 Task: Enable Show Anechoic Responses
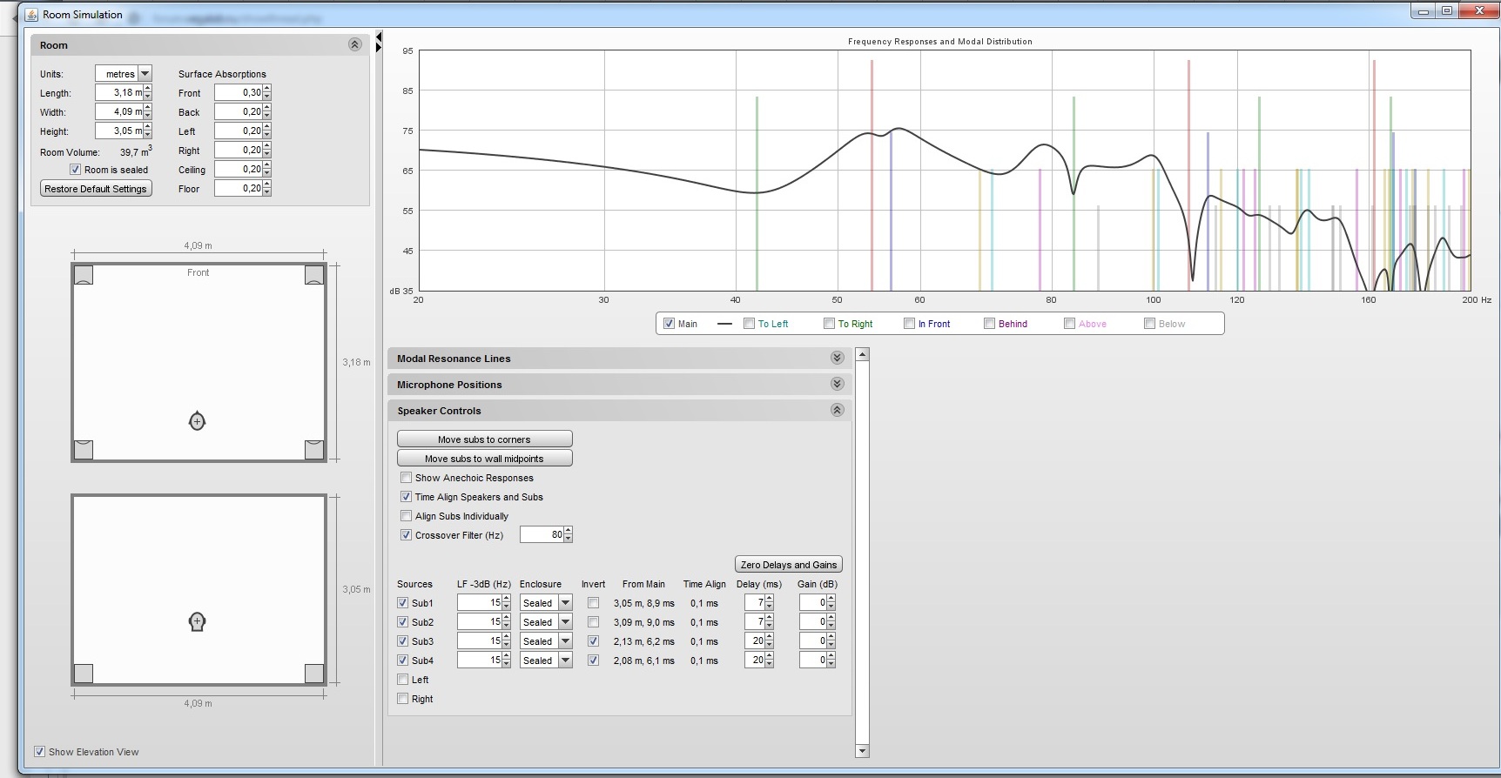click(x=407, y=478)
